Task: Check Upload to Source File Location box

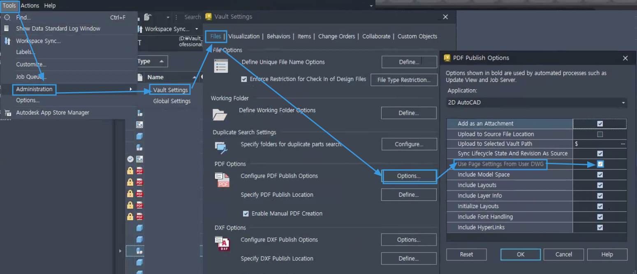Action: pyautogui.click(x=600, y=134)
